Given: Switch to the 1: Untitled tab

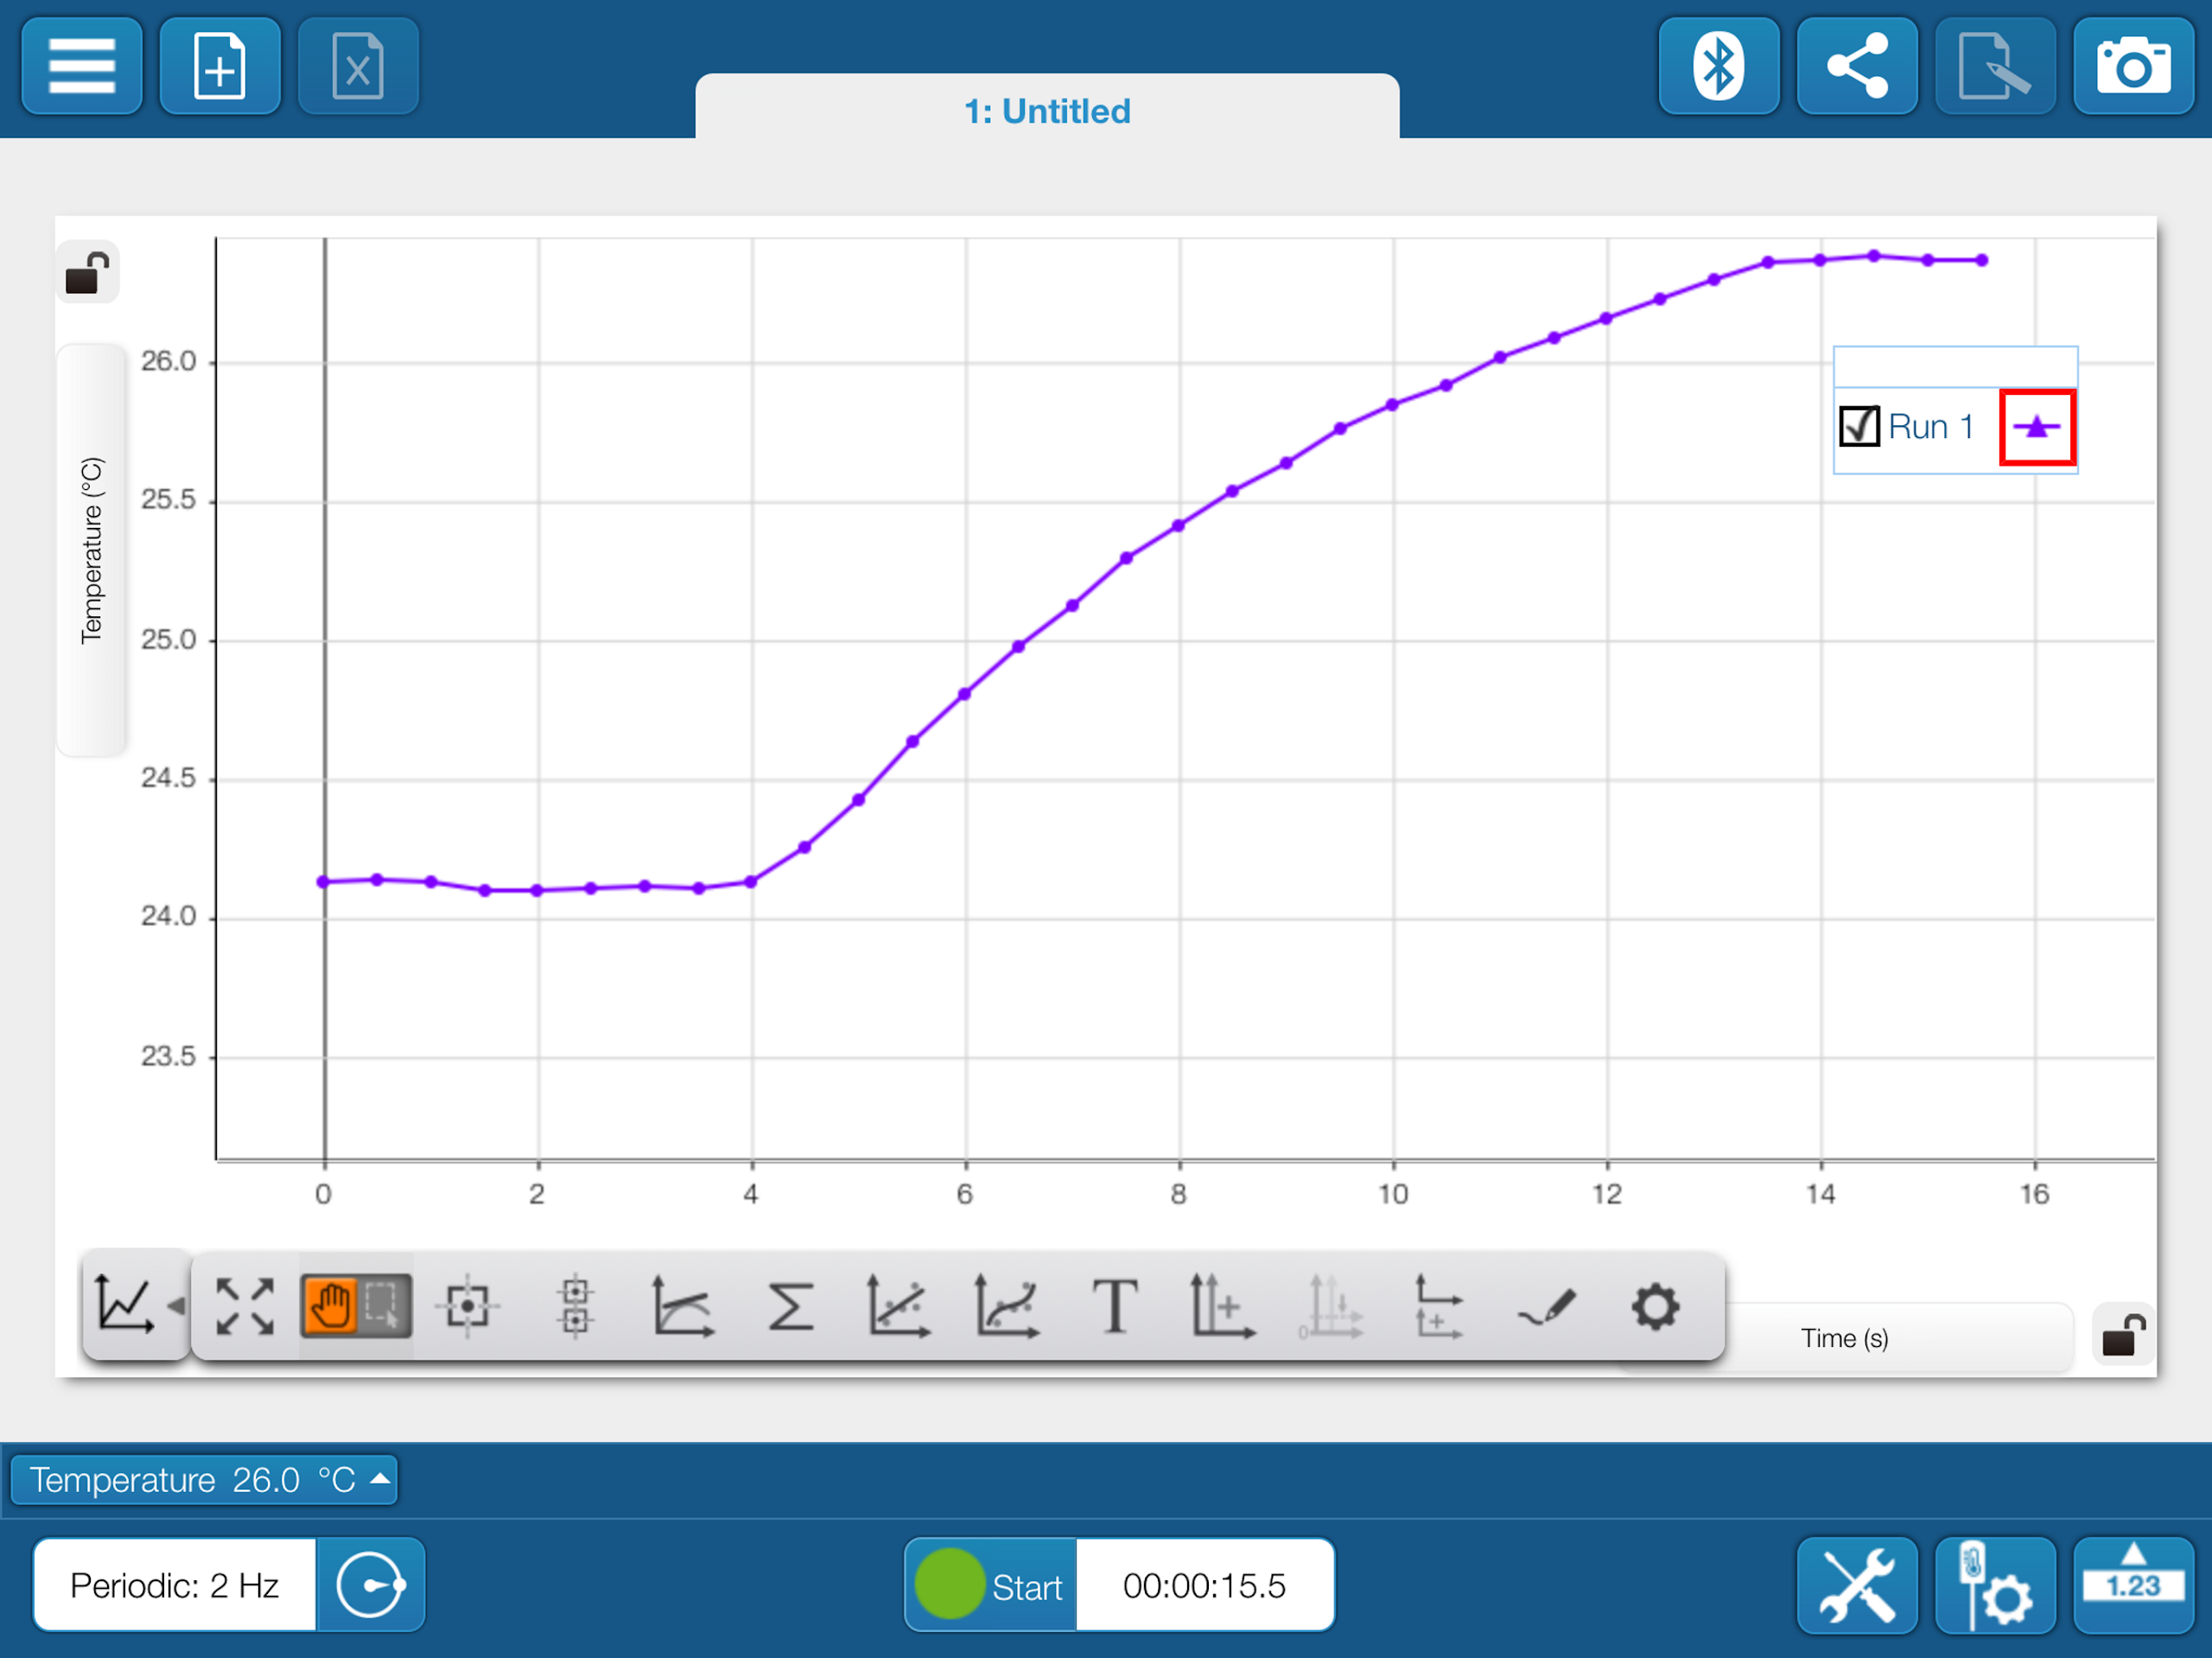Looking at the screenshot, I should pyautogui.click(x=1046, y=111).
